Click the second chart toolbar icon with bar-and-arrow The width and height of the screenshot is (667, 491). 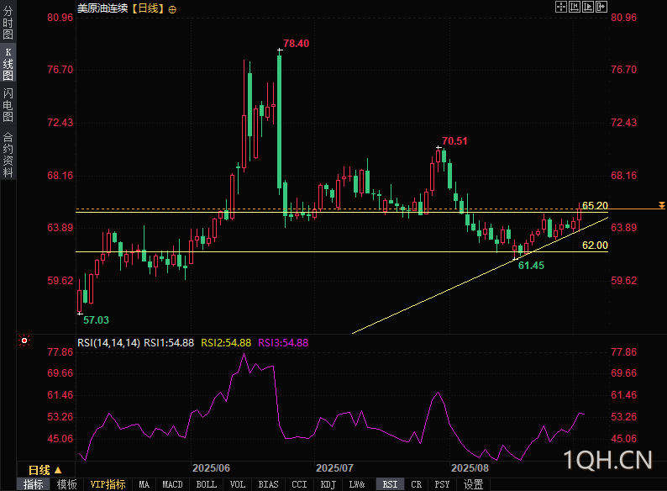(x=575, y=7)
